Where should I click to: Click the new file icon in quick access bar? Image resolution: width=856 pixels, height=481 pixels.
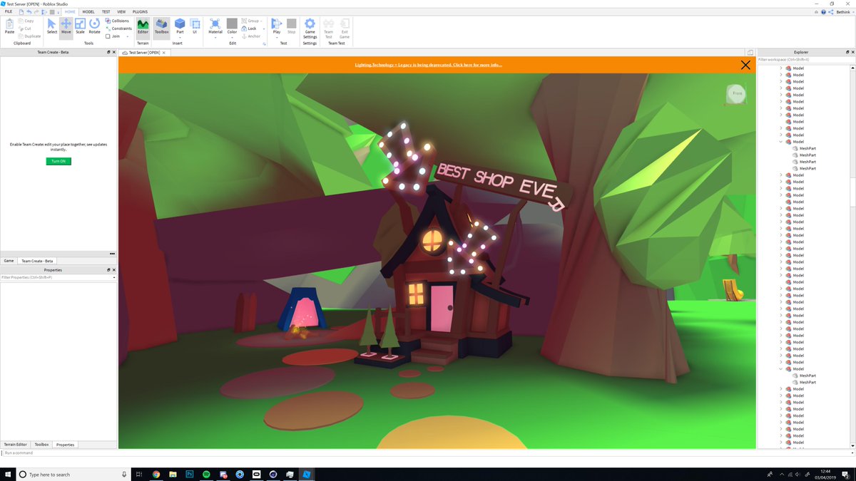pos(21,12)
